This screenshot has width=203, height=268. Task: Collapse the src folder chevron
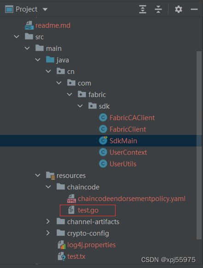(17, 37)
